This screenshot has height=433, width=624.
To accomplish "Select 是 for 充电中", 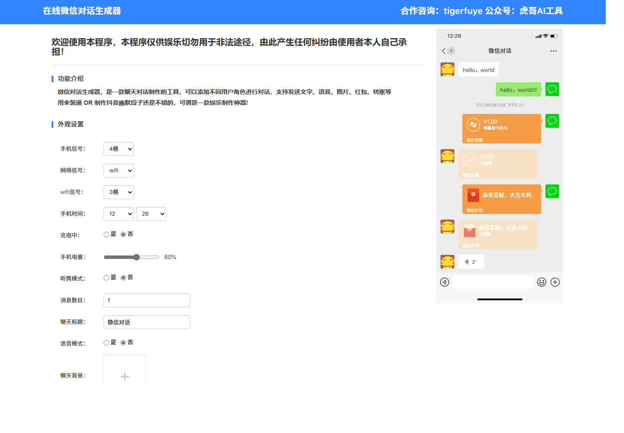I will 106,234.
